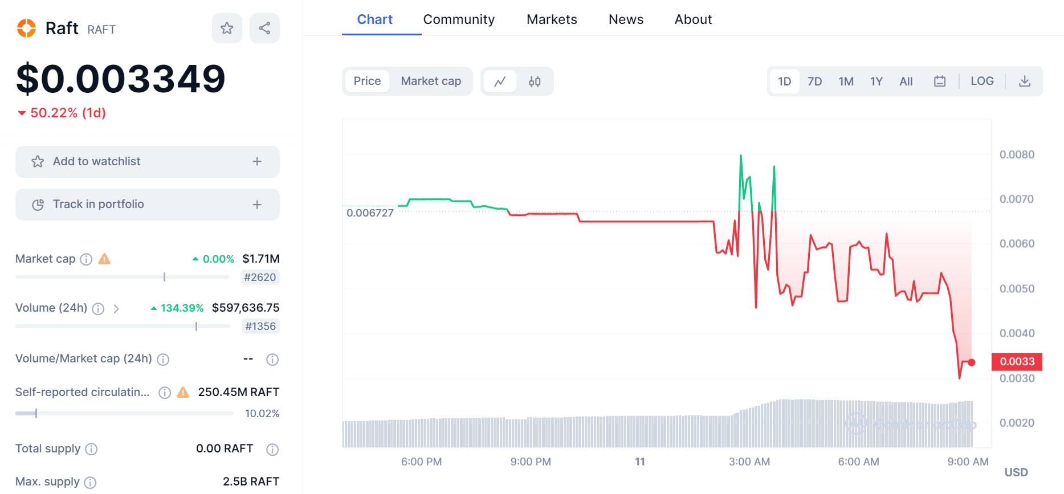Click the 250.45M RAFT supply value
Image resolution: width=1064 pixels, height=494 pixels.
[239, 393]
